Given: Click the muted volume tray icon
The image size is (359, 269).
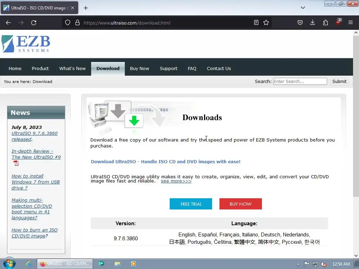Looking at the screenshot, I should pos(324,264).
